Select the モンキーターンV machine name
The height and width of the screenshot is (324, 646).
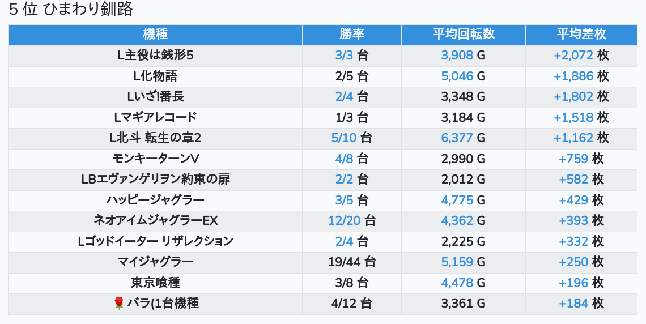tap(155, 159)
